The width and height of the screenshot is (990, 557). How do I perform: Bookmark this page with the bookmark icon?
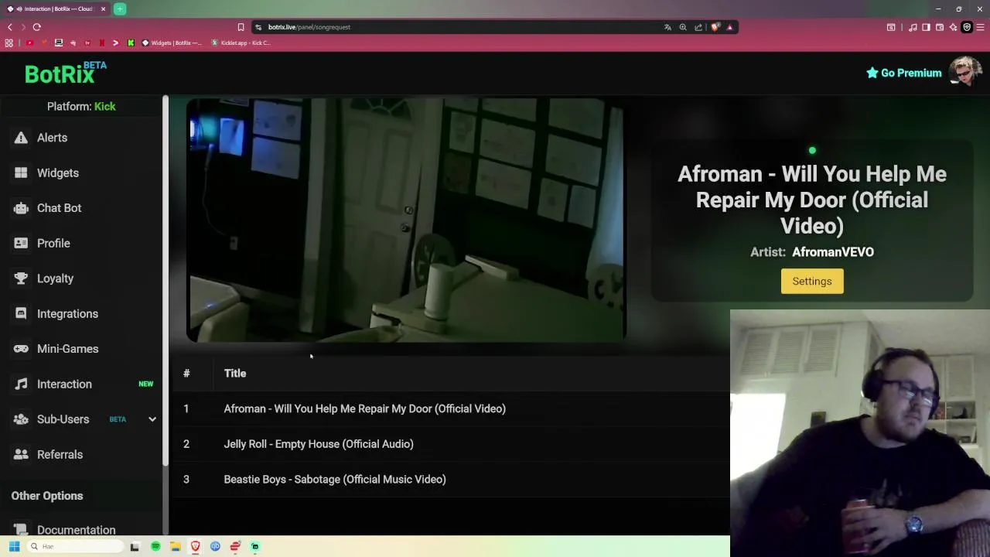click(x=241, y=27)
